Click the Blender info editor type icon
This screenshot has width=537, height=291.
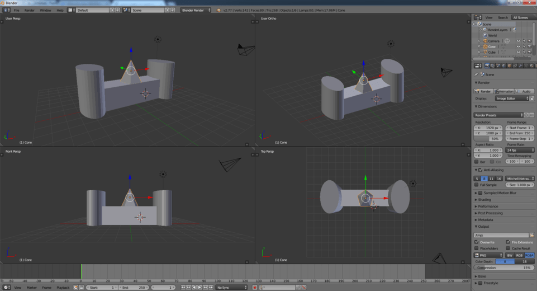6,10
